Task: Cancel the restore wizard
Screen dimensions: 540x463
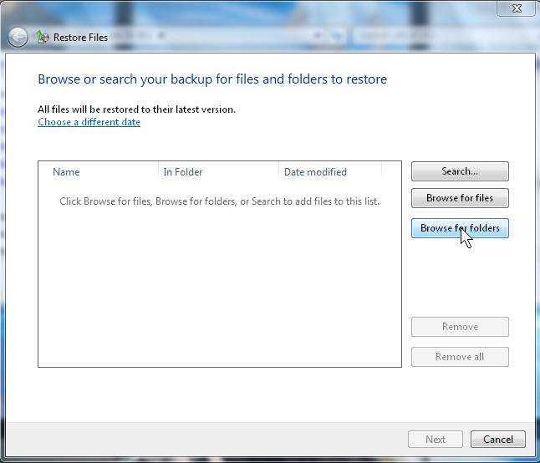Action: point(498,439)
